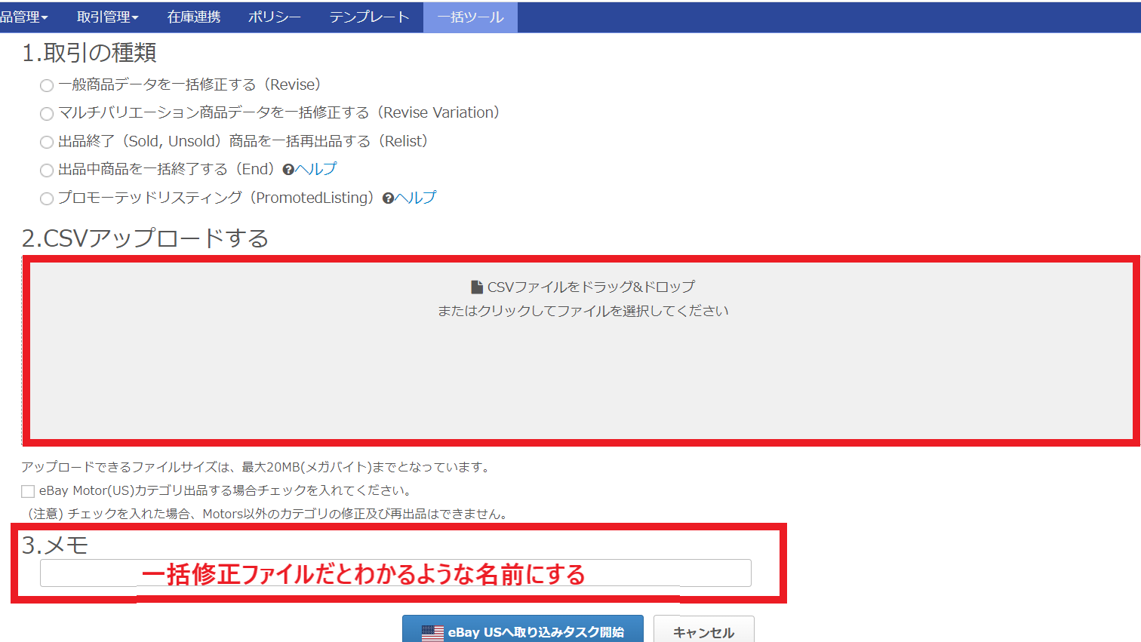This screenshot has width=1141, height=642.
Task: Click into the メモ text field
Action: [395, 573]
